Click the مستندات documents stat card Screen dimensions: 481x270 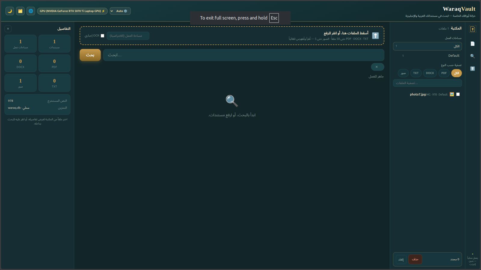pyautogui.click(x=54, y=44)
